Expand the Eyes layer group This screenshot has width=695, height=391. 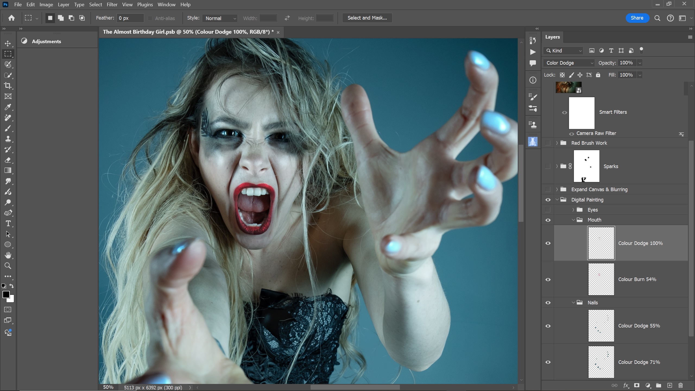click(x=573, y=210)
